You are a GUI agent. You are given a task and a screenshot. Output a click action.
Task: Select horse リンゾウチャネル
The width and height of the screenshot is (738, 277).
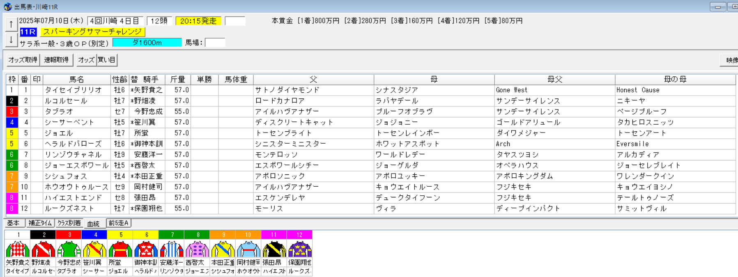click(x=73, y=155)
